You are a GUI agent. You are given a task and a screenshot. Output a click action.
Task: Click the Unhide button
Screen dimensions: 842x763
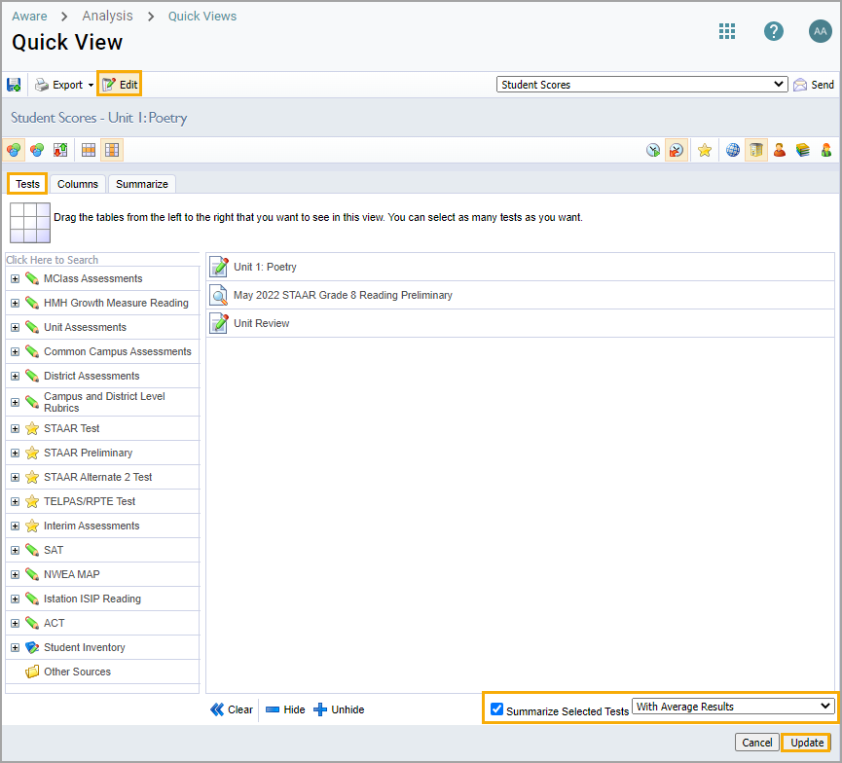point(339,709)
